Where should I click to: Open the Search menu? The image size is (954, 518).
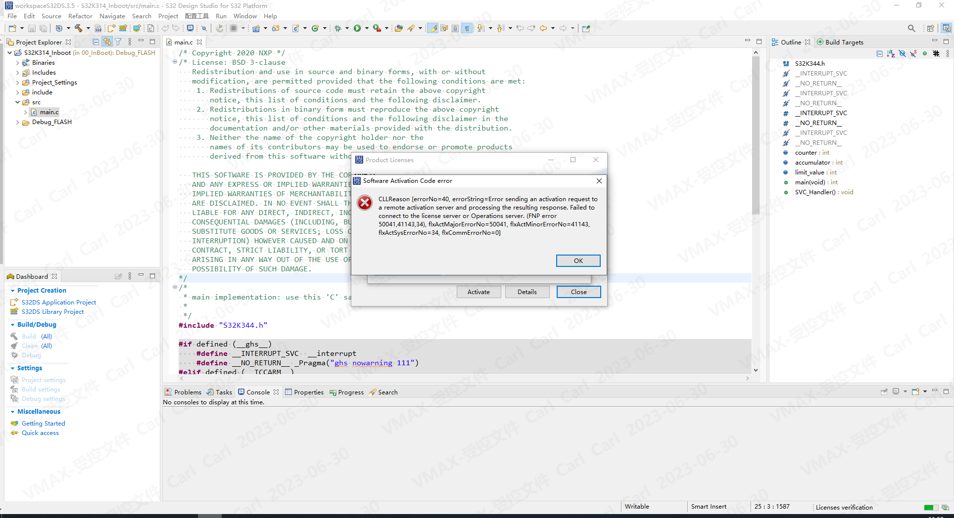(x=142, y=16)
